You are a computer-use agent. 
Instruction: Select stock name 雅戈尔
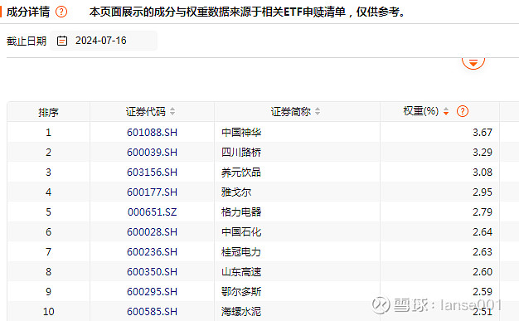click(x=236, y=192)
